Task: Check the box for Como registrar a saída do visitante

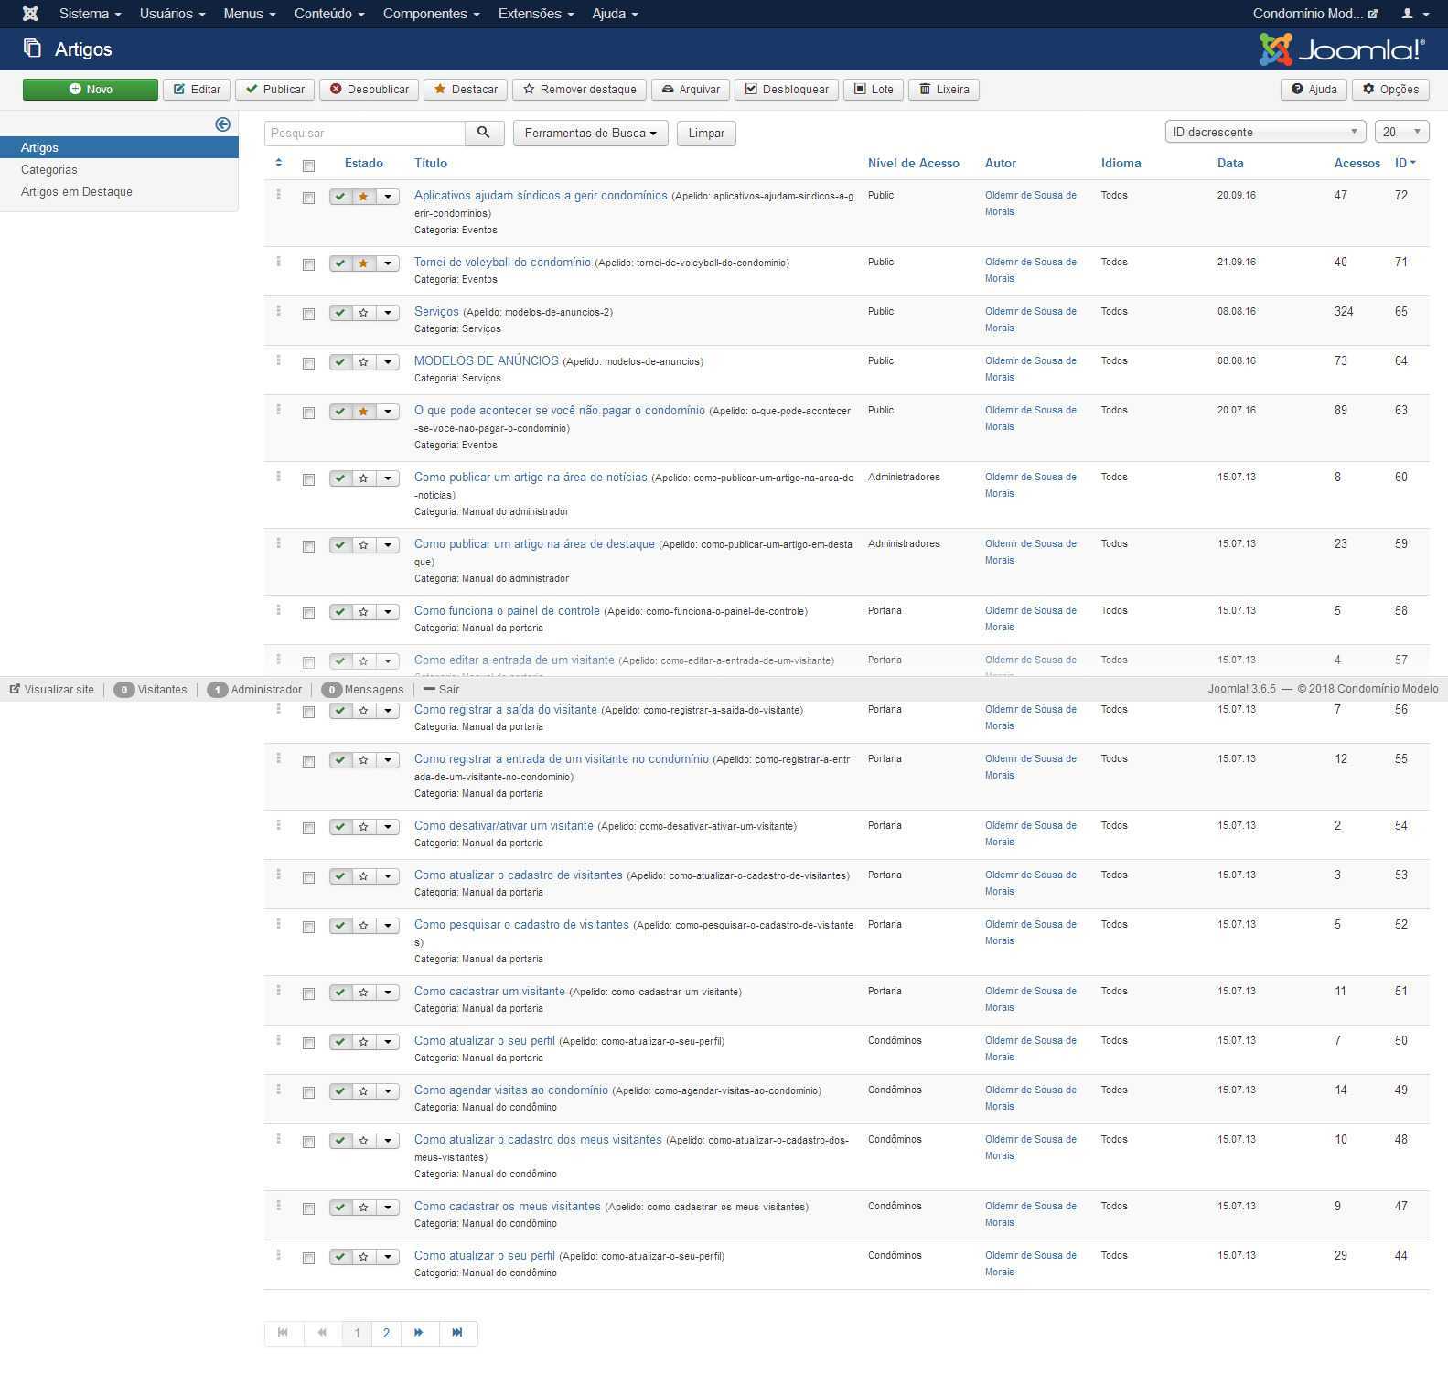Action: click(308, 712)
